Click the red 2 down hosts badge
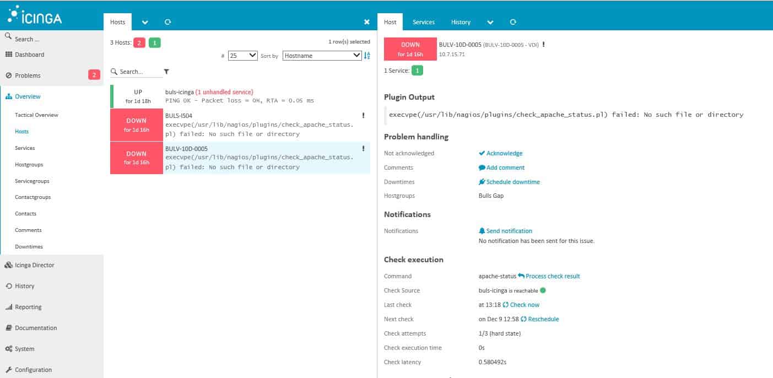The width and height of the screenshot is (773, 378). point(139,42)
